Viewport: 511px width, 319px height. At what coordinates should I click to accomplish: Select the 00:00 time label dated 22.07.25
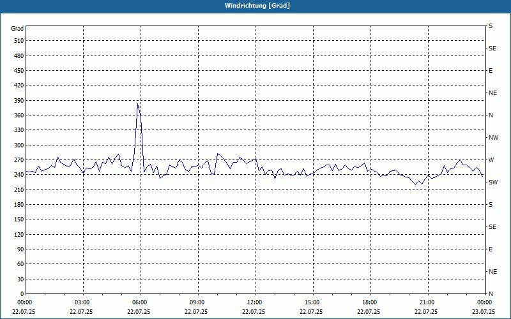[x=24, y=302]
